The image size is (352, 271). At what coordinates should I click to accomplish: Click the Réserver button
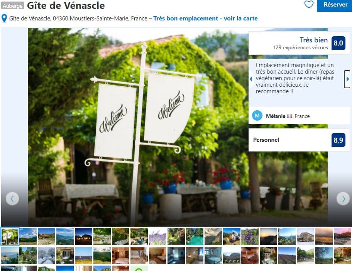(x=335, y=5)
